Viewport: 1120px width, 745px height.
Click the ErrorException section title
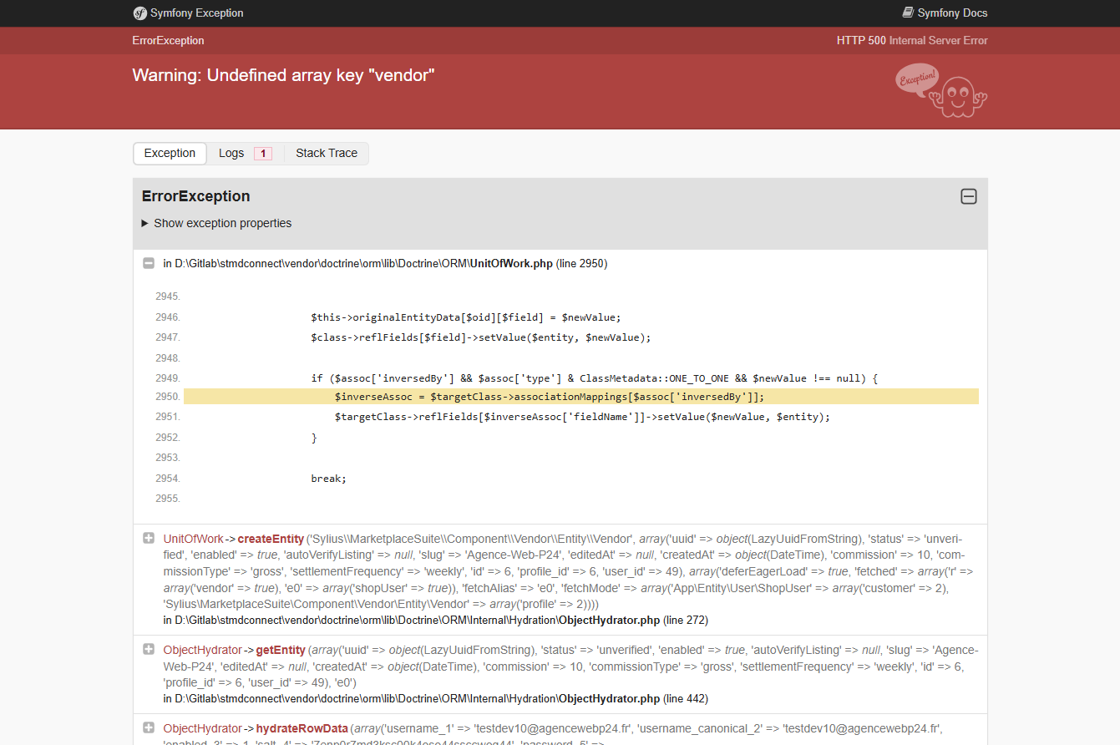tap(196, 197)
